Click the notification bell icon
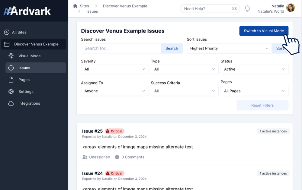Screen dimensions: 302x190 tap(247, 8)
